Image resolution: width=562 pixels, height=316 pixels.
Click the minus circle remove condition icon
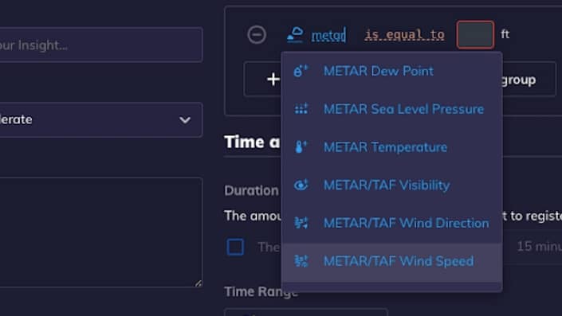[257, 35]
